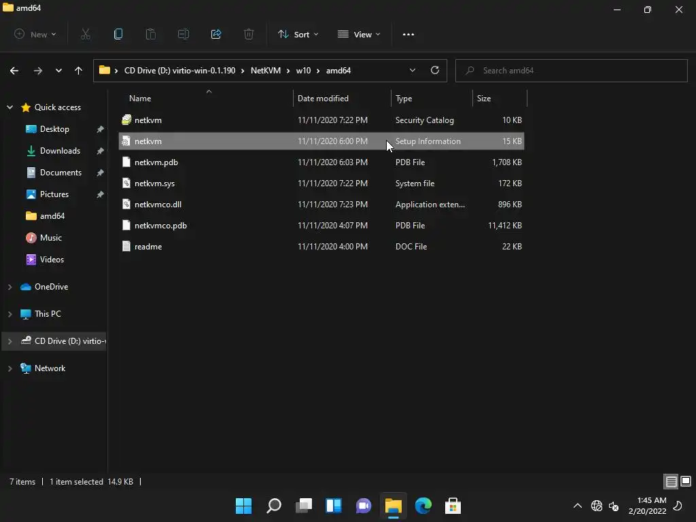Open the Sort dropdown
Viewport: 696px width, 522px height.
(x=298, y=34)
